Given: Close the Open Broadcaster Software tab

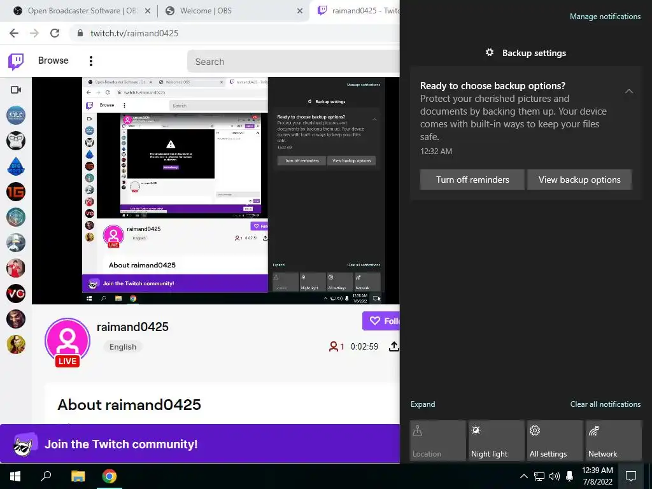Looking at the screenshot, I should point(147,11).
